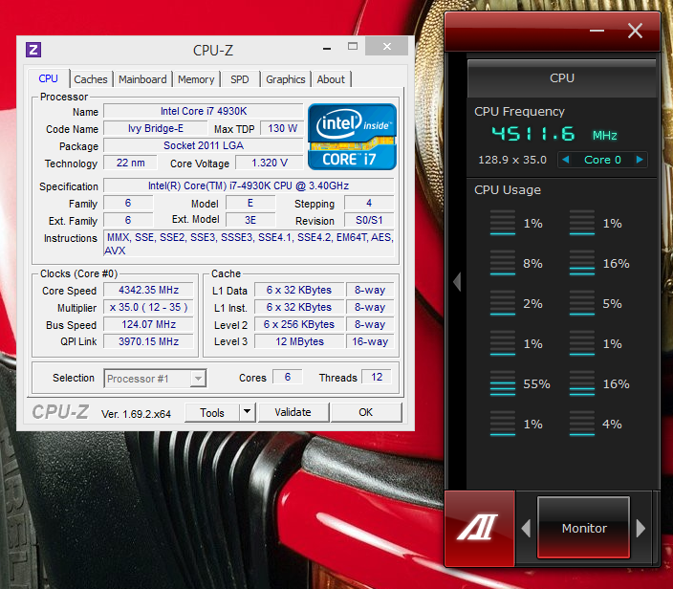Switch to the SPD tab
Image resolution: width=673 pixels, height=589 pixels.
point(240,79)
